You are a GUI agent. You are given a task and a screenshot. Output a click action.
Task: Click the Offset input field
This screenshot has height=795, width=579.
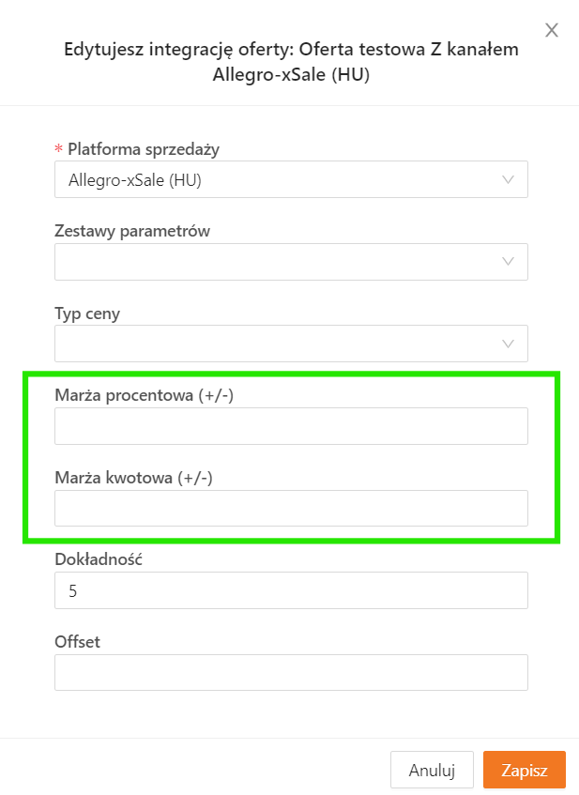[291, 672]
